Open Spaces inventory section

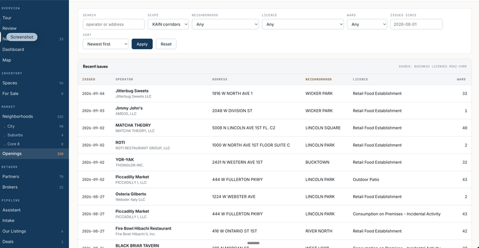tap(10, 83)
